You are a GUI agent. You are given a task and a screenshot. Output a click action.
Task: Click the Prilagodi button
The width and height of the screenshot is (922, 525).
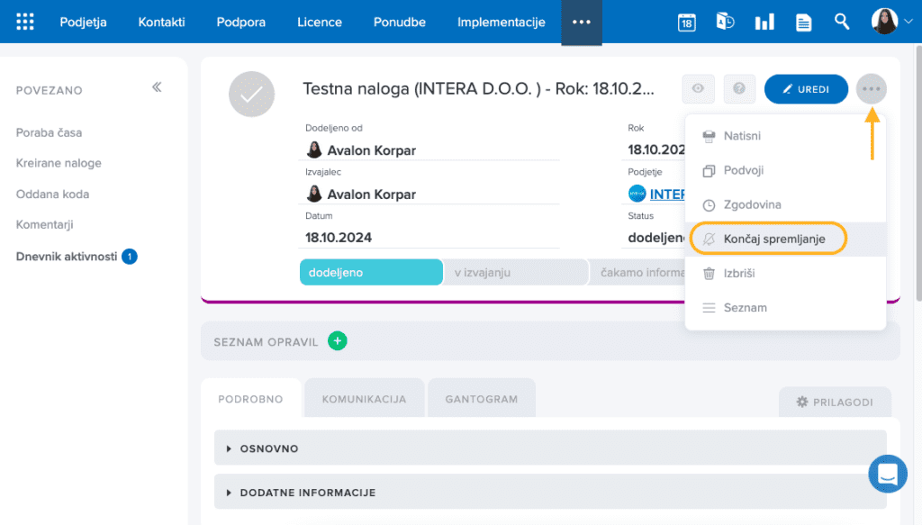(835, 402)
